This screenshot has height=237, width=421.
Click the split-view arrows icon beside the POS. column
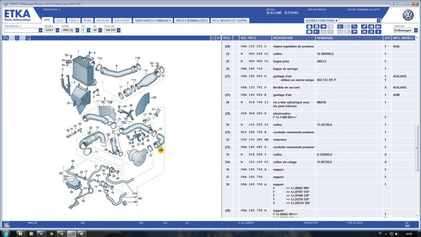(x=218, y=38)
